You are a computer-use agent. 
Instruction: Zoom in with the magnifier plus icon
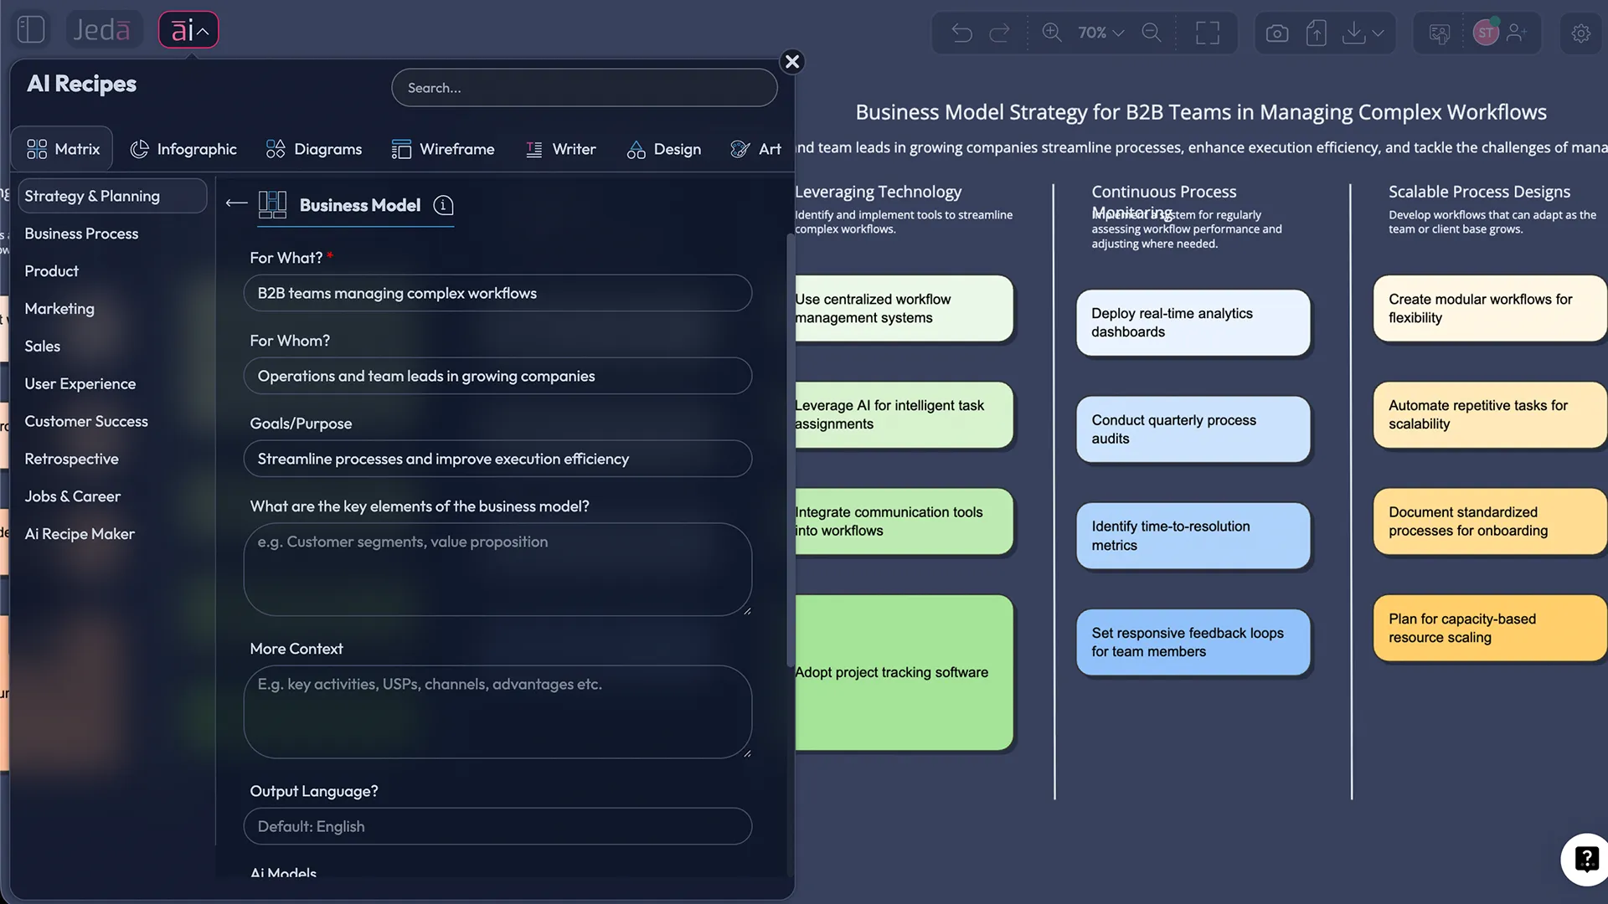(x=1052, y=33)
